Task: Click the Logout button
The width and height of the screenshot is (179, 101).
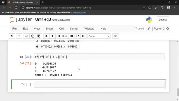Action: coord(163,20)
